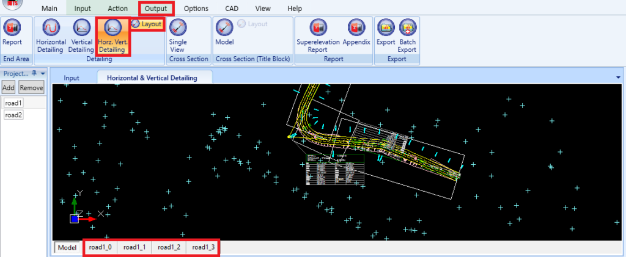Click the curve data table in drawing

[x=335, y=169]
